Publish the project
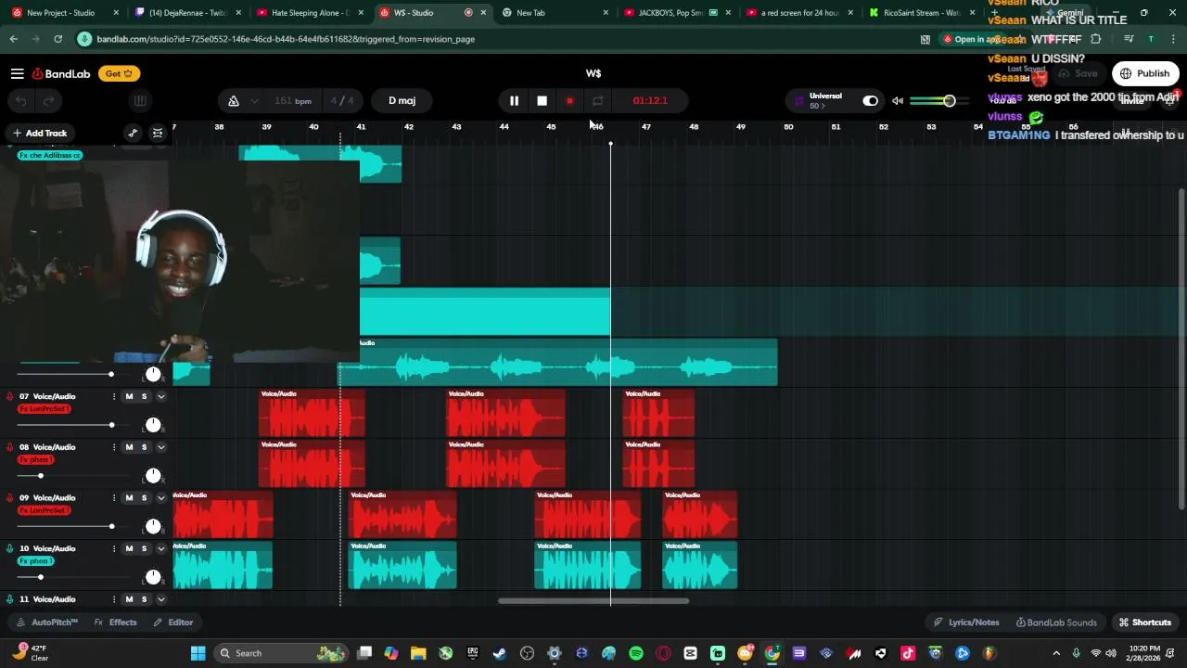The height and width of the screenshot is (668, 1187). point(1144,73)
